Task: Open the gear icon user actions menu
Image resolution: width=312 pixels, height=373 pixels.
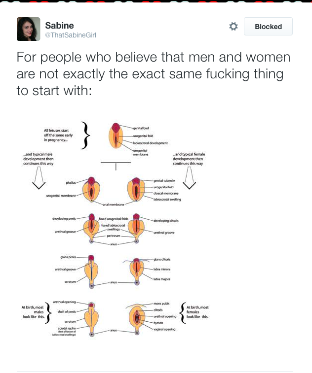Action: [x=234, y=27]
